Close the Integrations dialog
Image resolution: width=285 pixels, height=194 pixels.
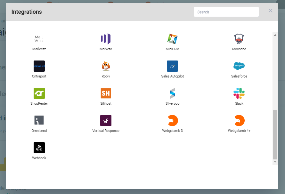point(271,11)
